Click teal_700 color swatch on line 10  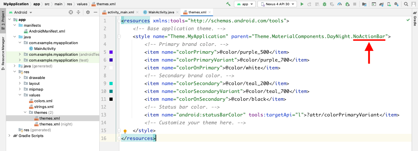click(x=111, y=91)
